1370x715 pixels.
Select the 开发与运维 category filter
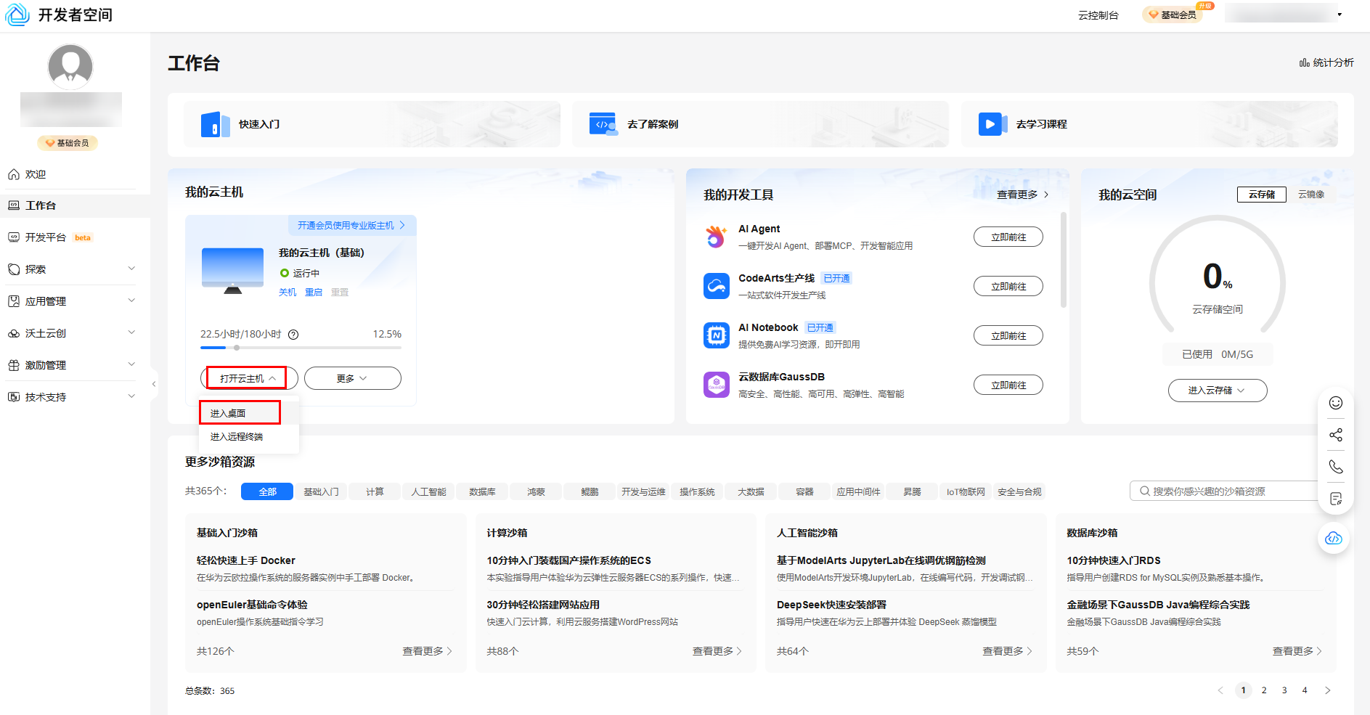(643, 491)
